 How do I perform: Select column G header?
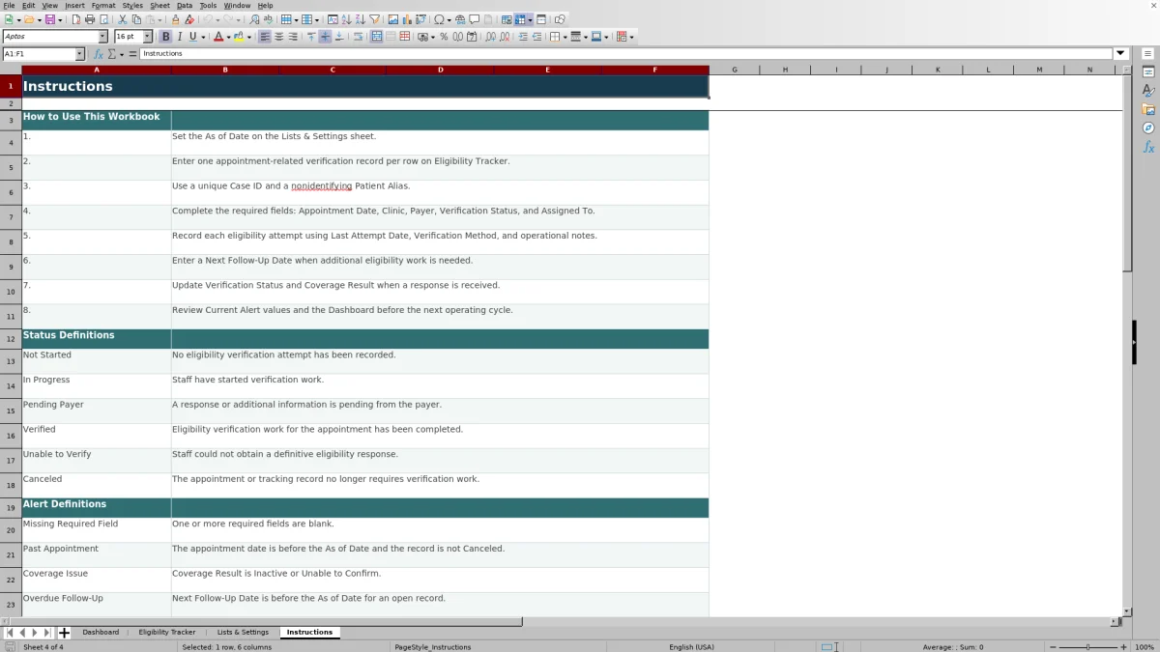tap(735, 70)
